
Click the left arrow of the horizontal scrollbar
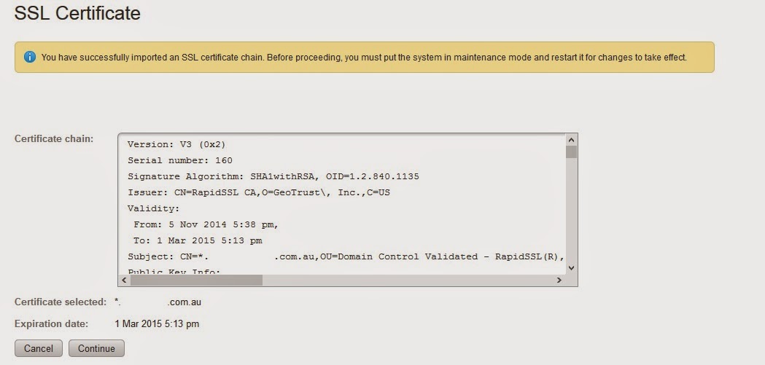(x=124, y=280)
